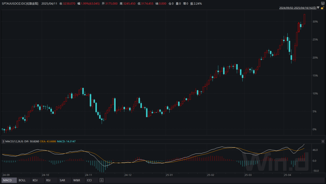
Task: Click the open price 3175.000 value
Action: [x=111, y=4]
